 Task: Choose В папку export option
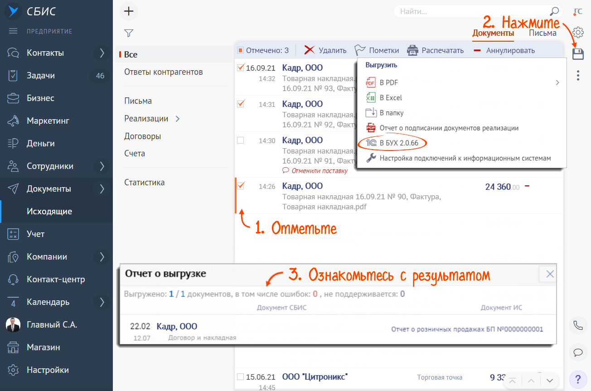pyautogui.click(x=392, y=113)
